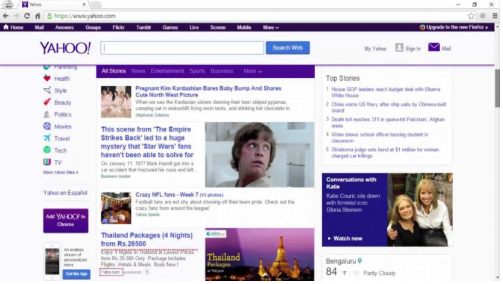
Task: Open the Luke Skywalker article image
Action: click(x=259, y=154)
